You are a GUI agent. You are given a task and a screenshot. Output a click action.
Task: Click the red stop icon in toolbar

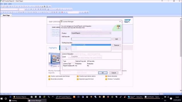(62, 12)
